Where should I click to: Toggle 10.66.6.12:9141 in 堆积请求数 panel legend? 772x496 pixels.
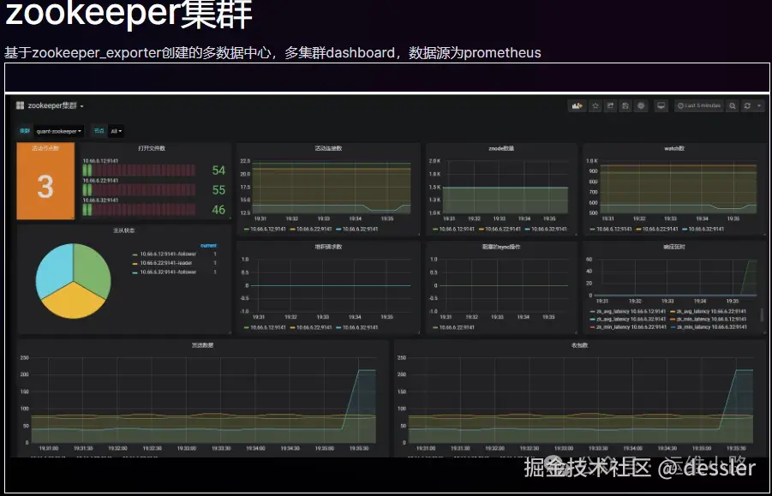[265, 328]
